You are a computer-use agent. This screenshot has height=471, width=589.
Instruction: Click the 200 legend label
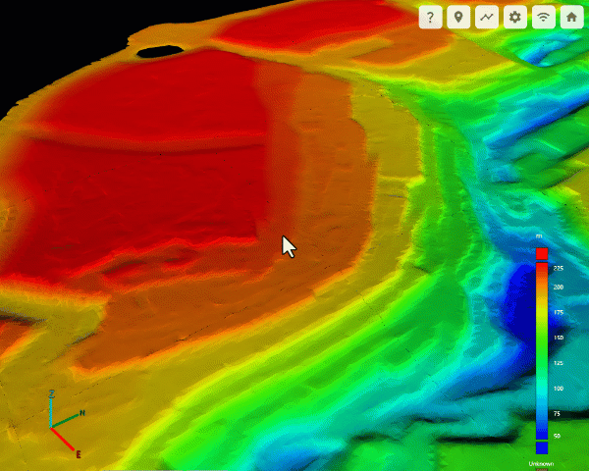pyautogui.click(x=559, y=287)
